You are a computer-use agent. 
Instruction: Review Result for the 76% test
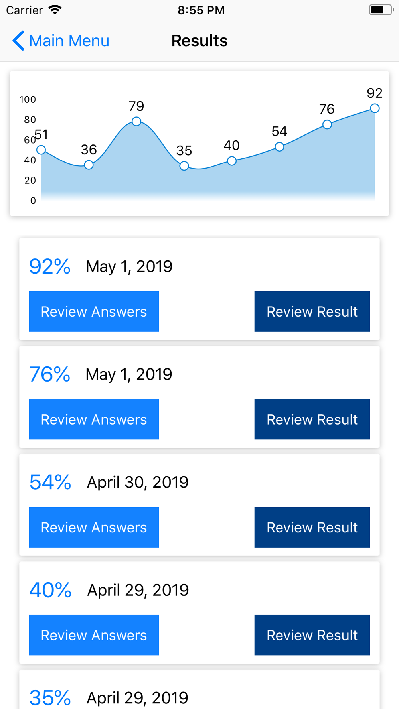click(312, 419)
